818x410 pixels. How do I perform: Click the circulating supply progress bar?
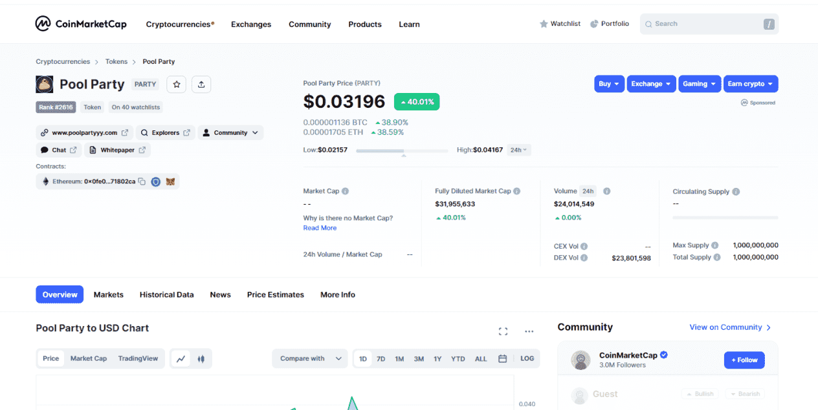click(x=725, y=218)
